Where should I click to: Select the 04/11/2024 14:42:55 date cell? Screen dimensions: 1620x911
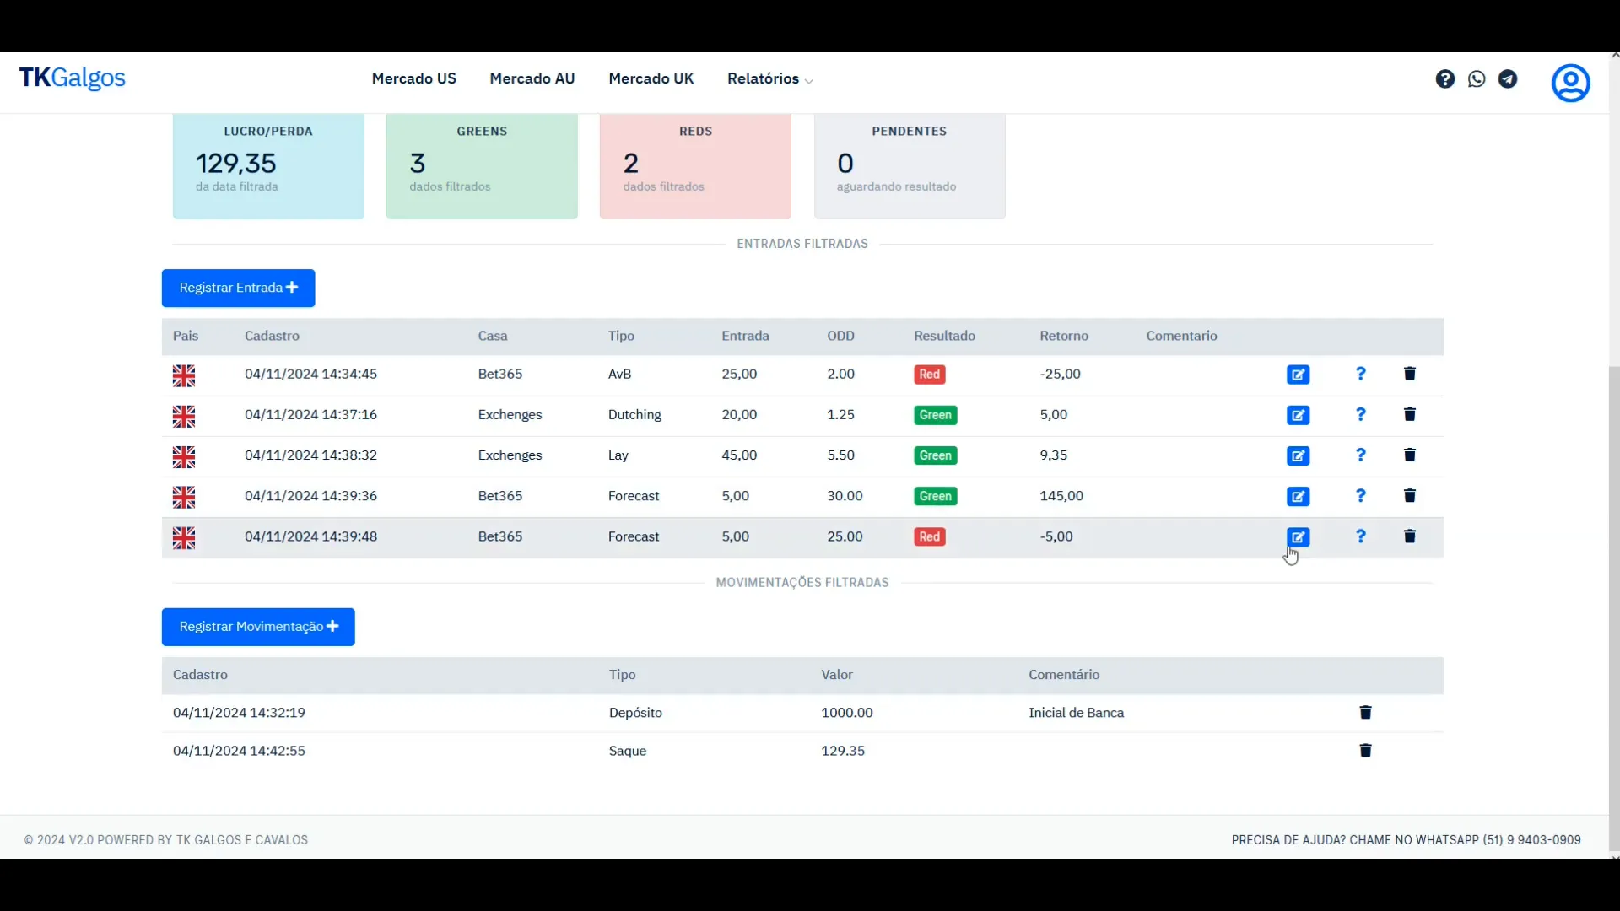click(x=239, y=751)
